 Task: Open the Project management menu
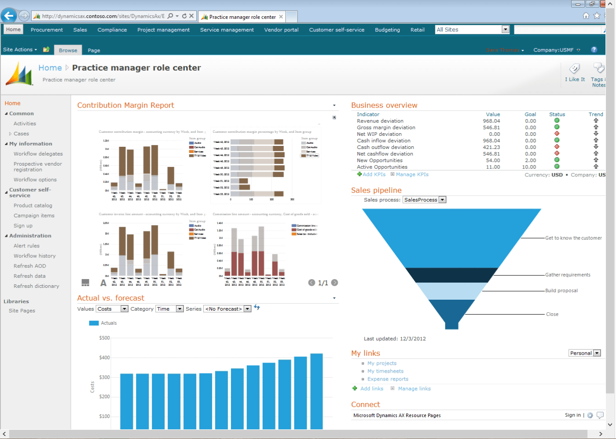pos(163,30)
